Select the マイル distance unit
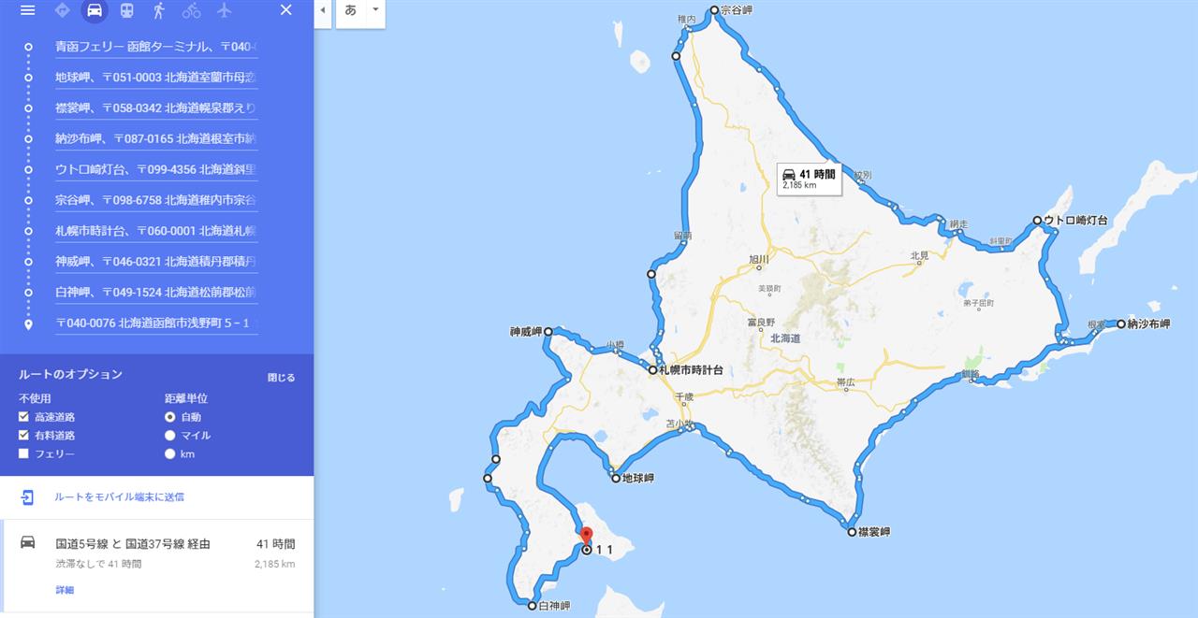The image size is (1198, 618). pos(169,436)
